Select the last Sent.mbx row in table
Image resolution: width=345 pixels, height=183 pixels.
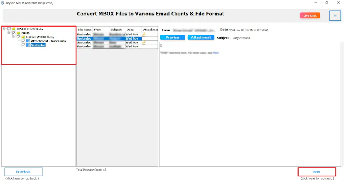(x=117, y=47)
